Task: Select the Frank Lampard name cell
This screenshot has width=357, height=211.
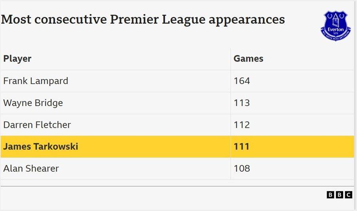Action: (36, 81)
